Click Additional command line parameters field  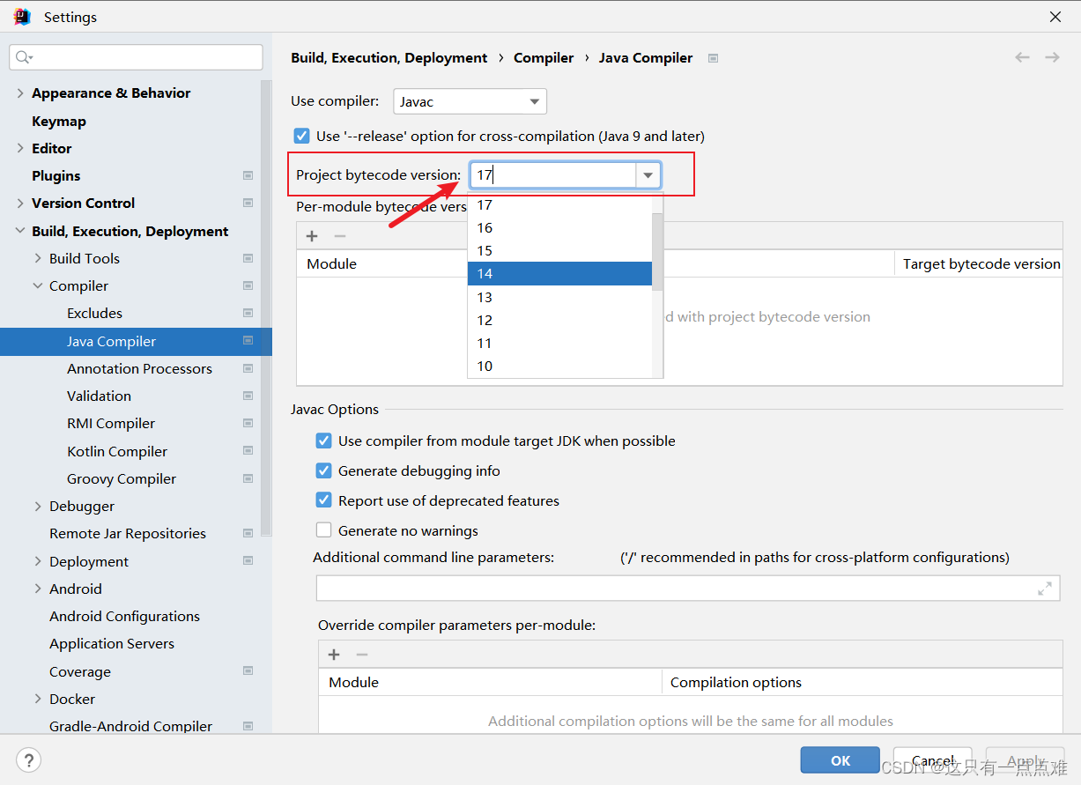point(688,589)
